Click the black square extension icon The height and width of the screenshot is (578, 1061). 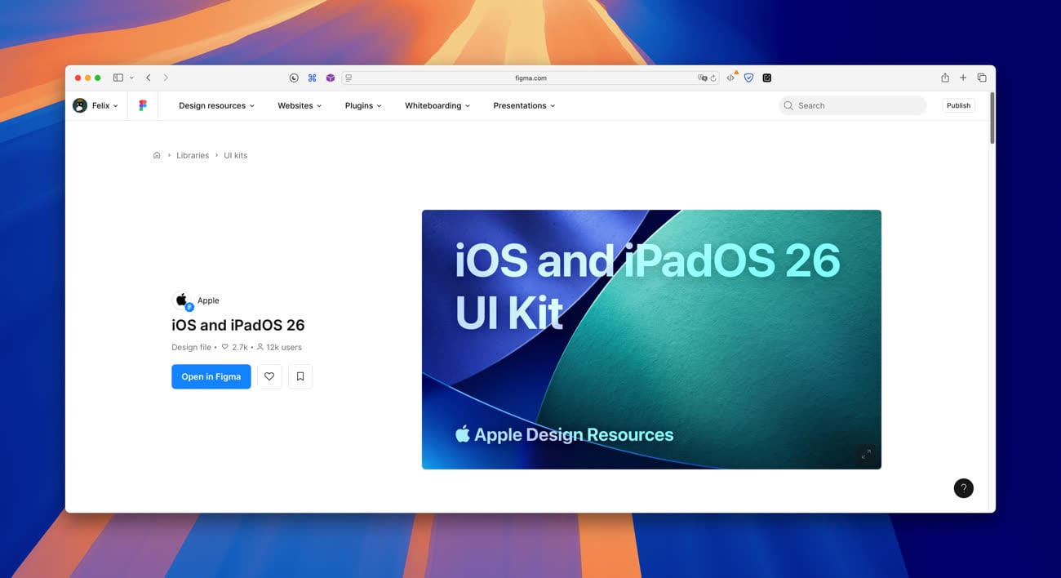767,78
